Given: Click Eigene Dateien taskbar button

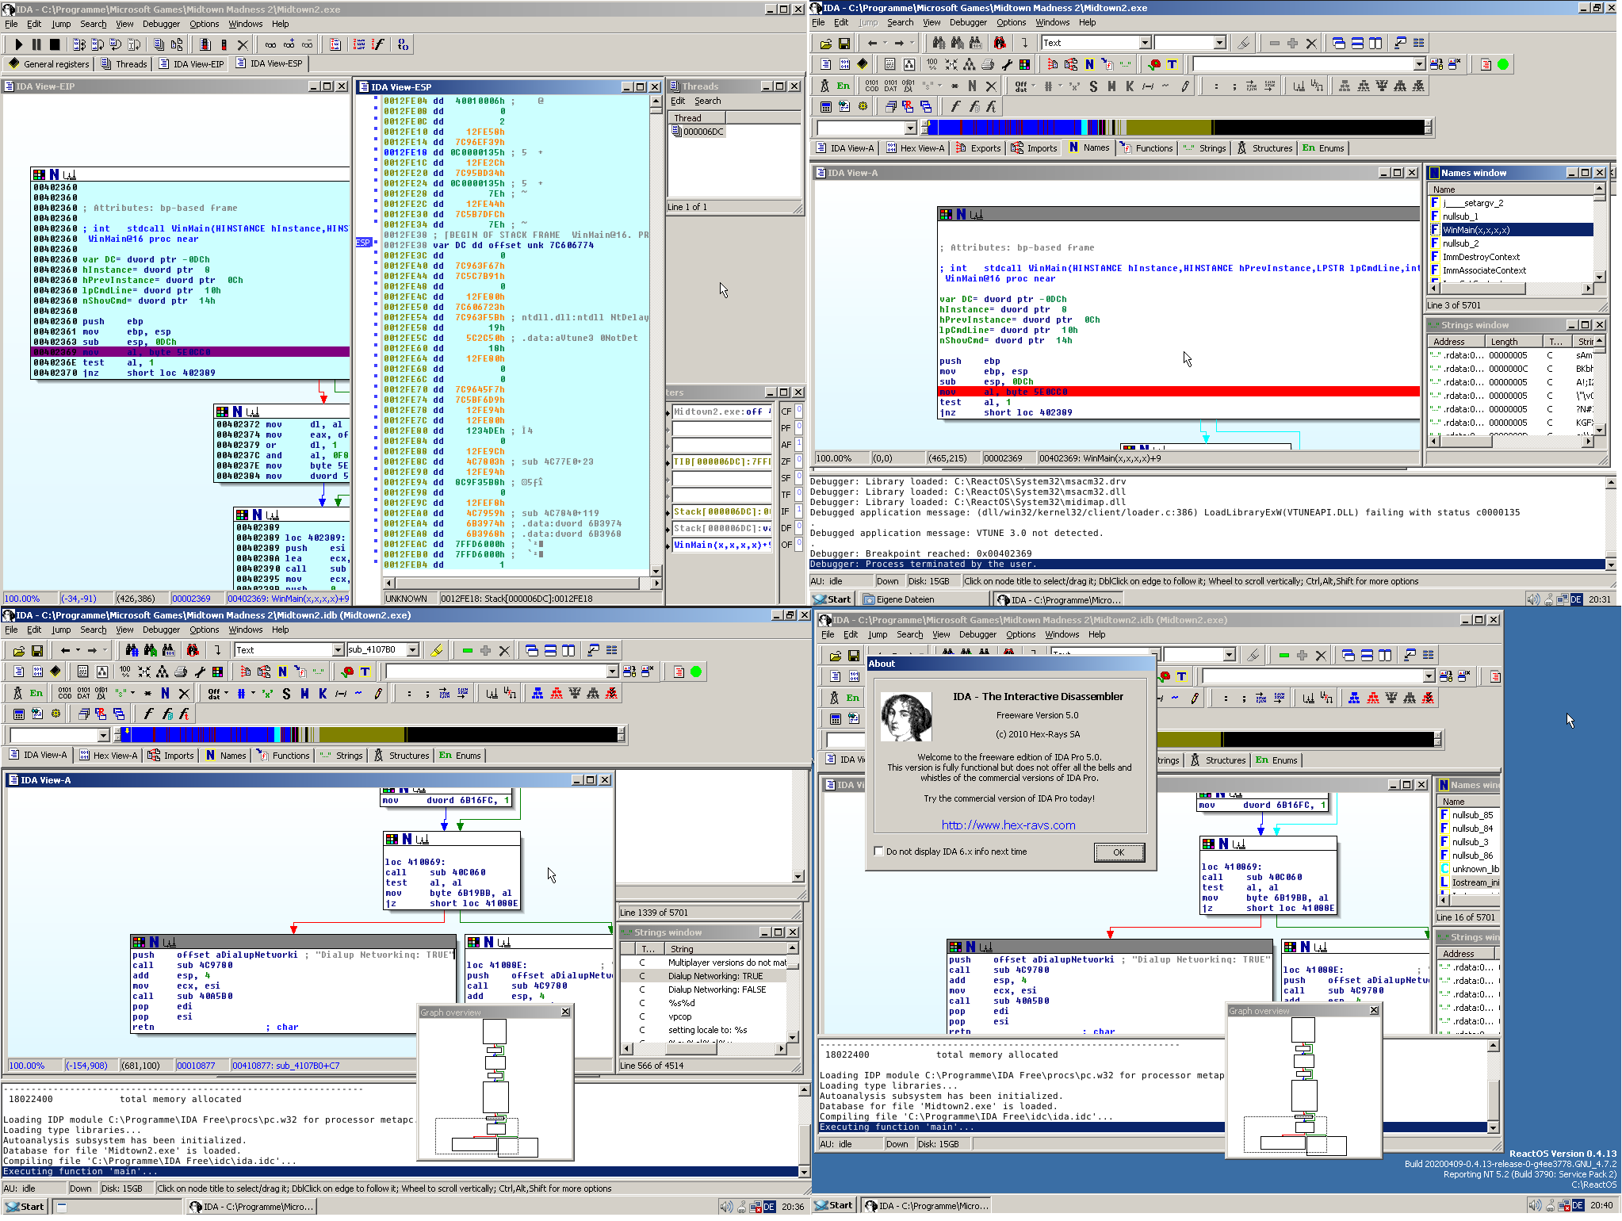Looking at the screenshot, I should pos(923,599).
